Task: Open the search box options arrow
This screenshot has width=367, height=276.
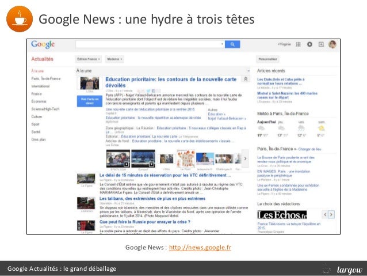Action: [x=222, y=44]
